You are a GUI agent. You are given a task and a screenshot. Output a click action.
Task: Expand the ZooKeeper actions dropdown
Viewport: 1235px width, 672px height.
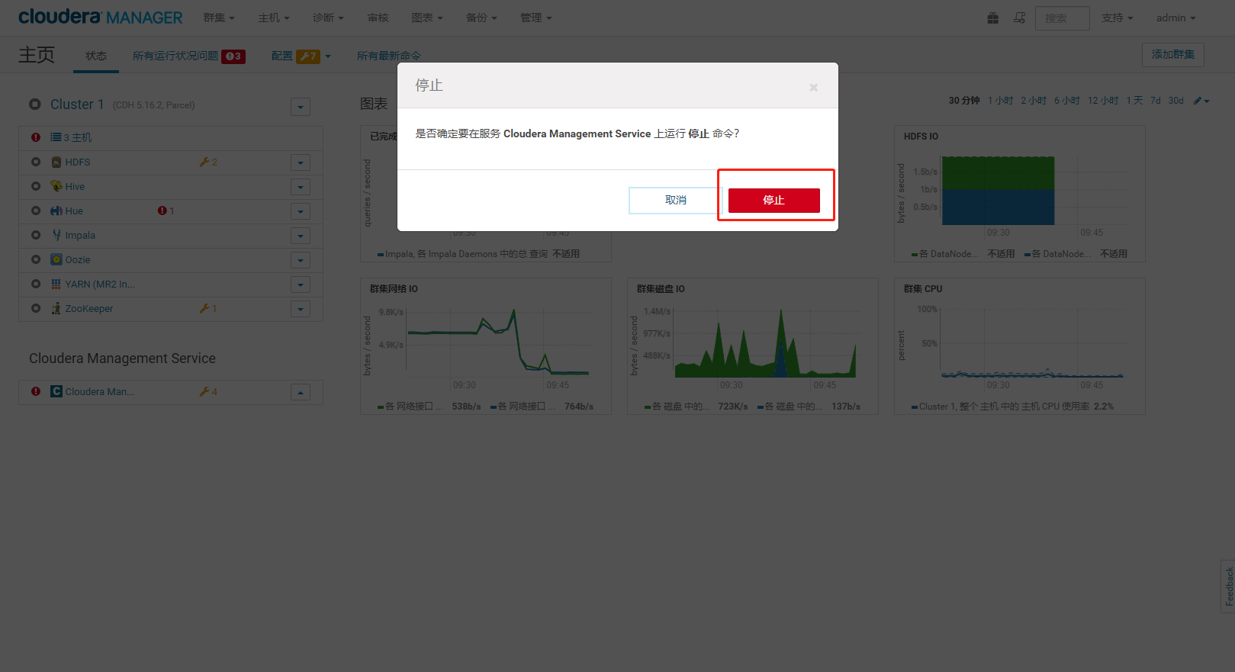pos(301,309)
